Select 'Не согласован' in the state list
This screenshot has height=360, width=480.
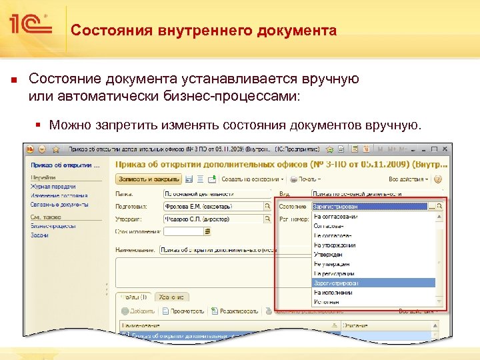tap(373, 236)
